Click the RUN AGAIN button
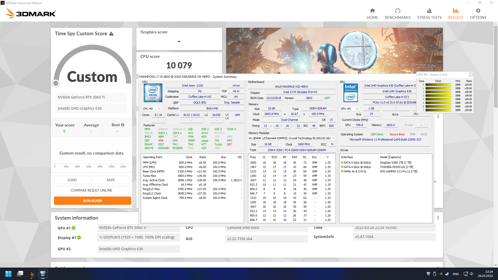Viewport: 498px width, 280px height. 92,201
